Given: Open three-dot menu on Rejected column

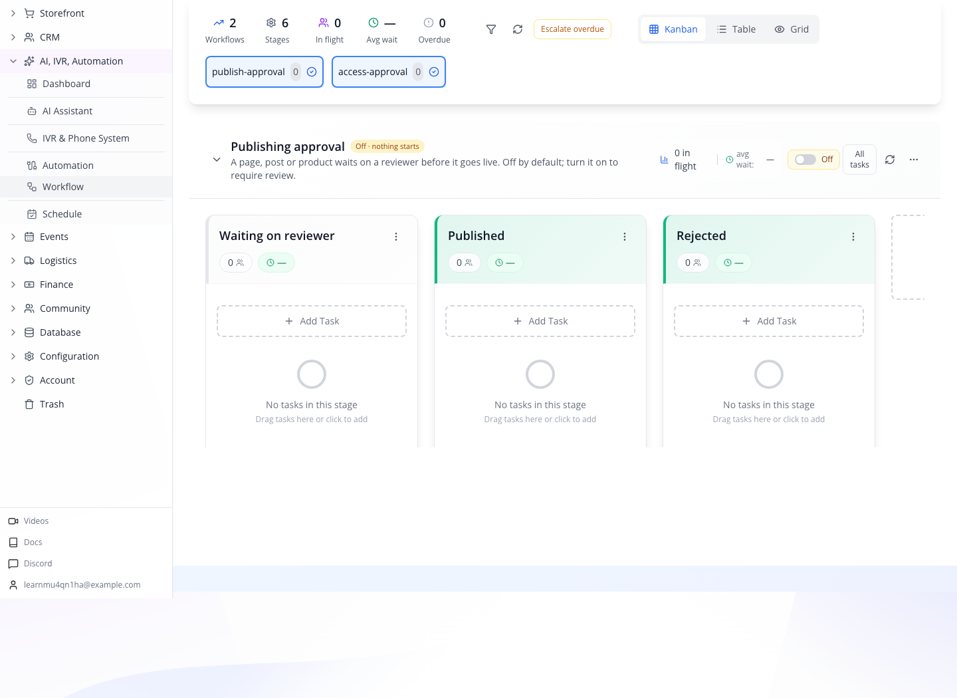Looking at the screenshot, I should point(853,237).
